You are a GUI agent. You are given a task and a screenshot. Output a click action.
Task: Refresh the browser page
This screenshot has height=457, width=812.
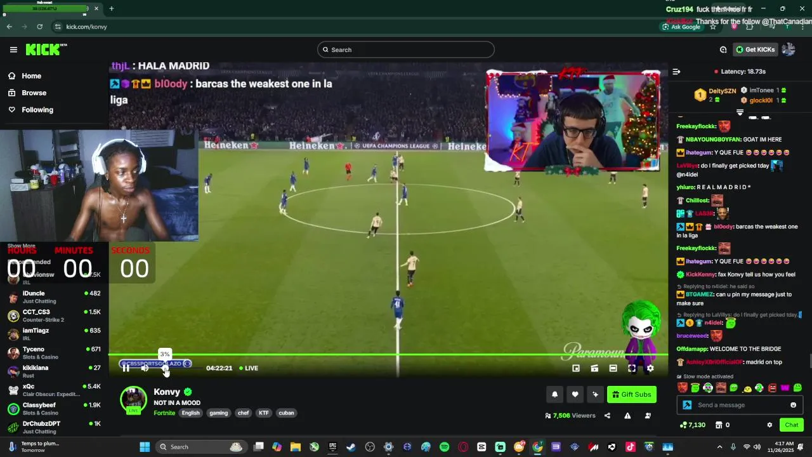(39, 27)
